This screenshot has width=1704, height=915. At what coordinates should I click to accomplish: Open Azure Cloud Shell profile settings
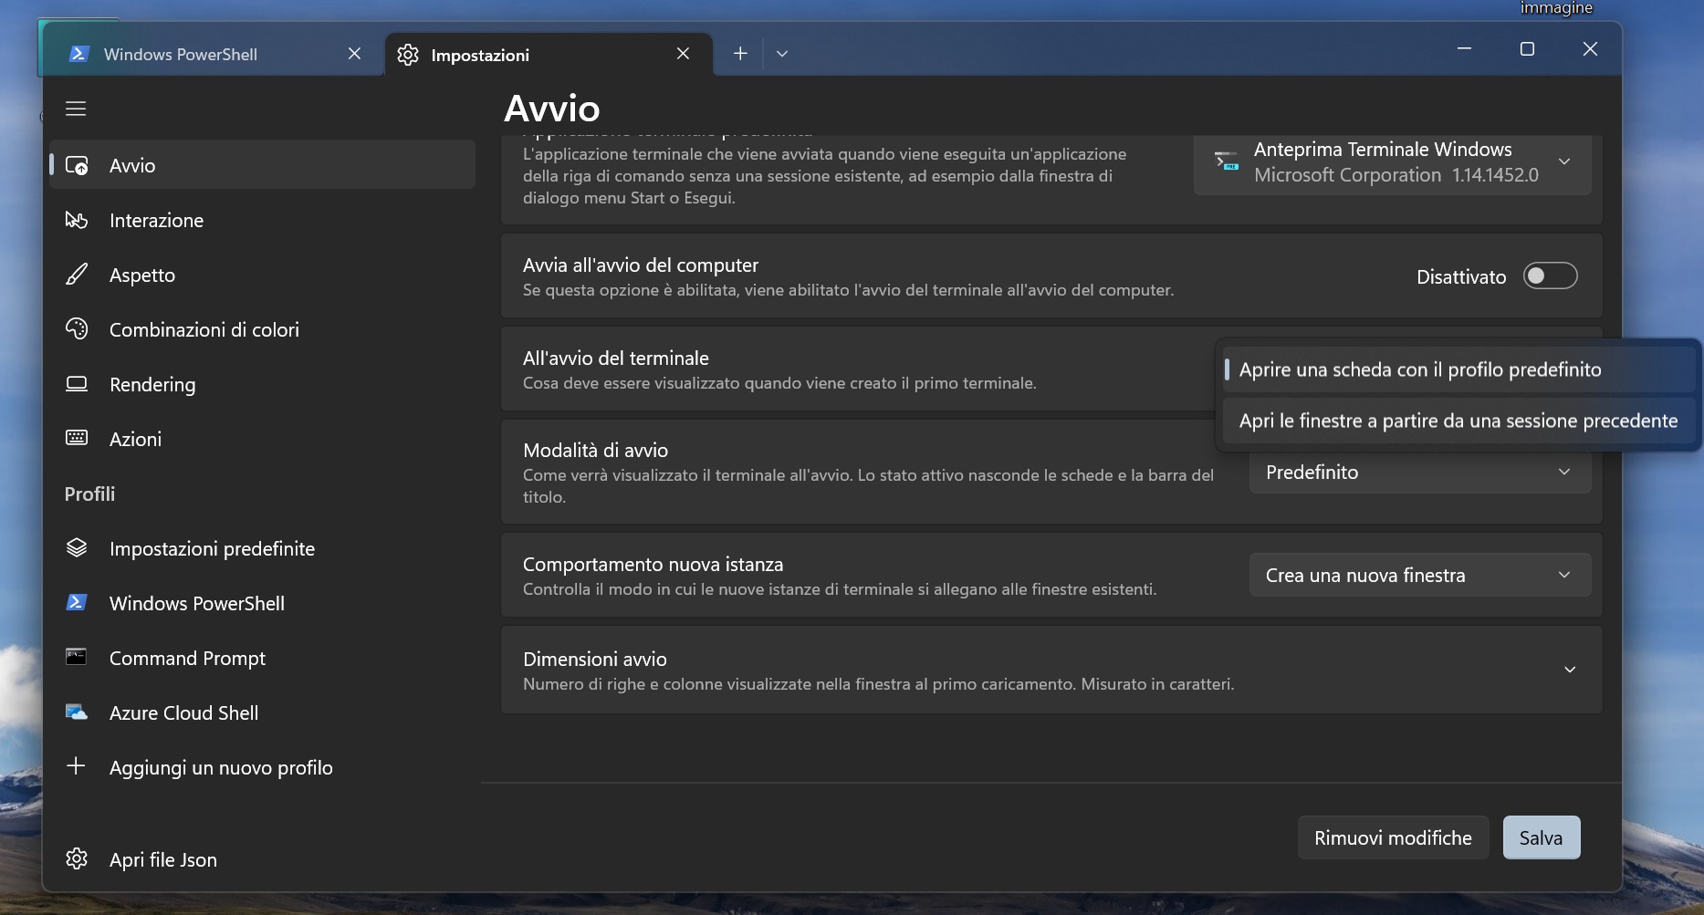point(263,712)
